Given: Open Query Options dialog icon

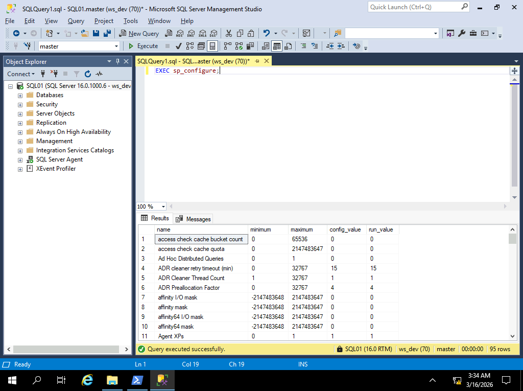Looking at the screenshot, I should click(201, 46).
